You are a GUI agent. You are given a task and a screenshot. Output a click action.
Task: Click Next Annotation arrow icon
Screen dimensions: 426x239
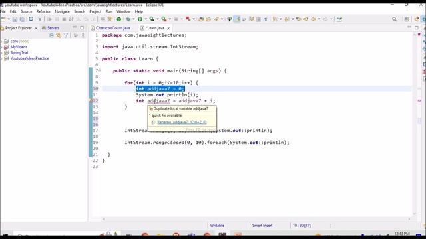tap(275, 19)
